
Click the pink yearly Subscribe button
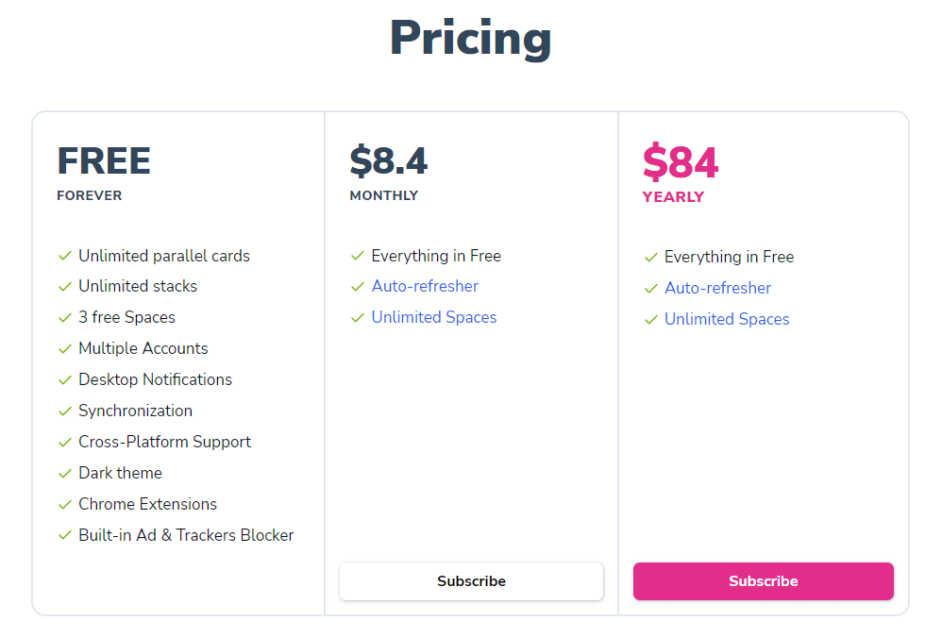click(x=763, y=581)
